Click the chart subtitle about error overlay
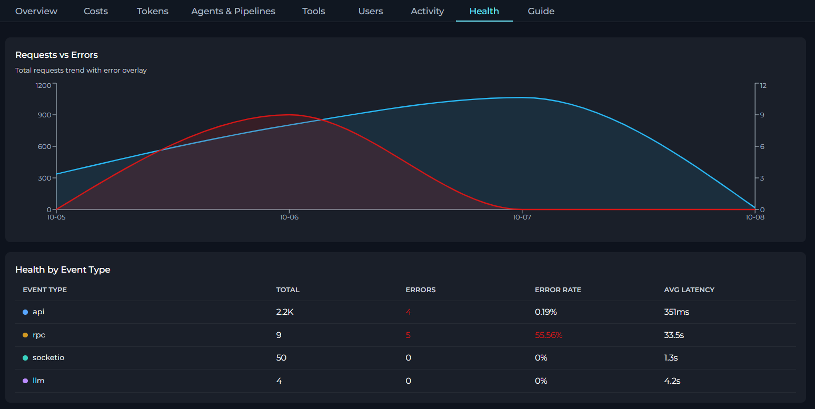The width and height of the screenshot is (815, 409). (81, 70)
